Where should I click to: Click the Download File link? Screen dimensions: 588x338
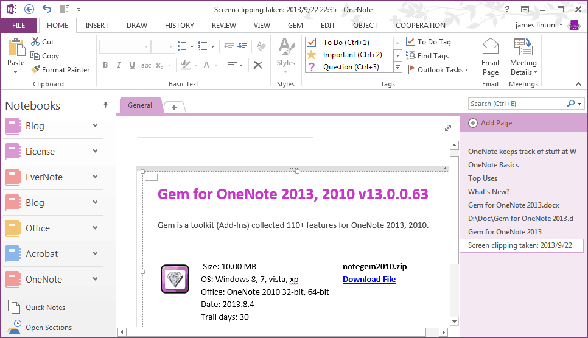pyautogui.click(x=369, y=279)
